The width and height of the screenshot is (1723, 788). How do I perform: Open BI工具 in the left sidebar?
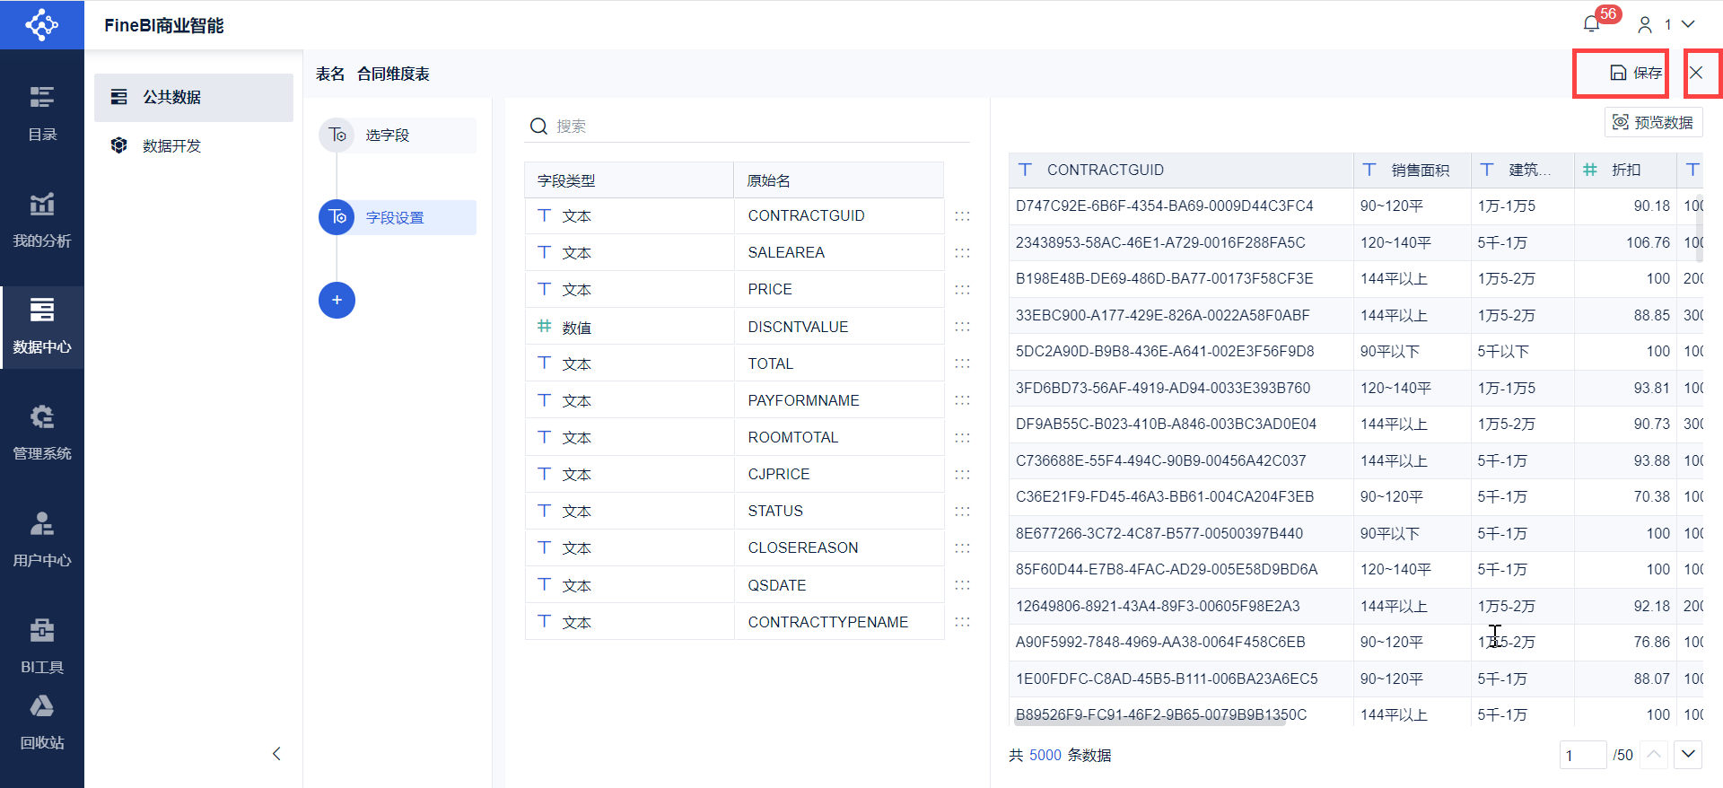click(x=42, y=646)
